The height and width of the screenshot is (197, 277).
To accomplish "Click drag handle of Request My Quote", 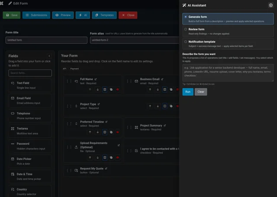I will [x=69, y=171].
